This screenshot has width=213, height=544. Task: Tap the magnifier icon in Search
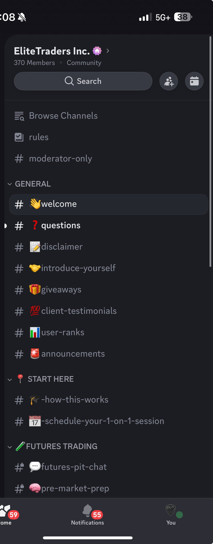(69, 81)
